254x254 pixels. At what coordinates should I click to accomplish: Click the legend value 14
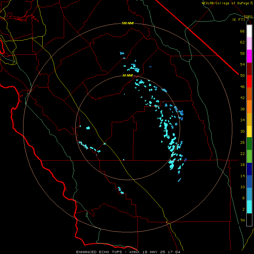pos(242,176)
